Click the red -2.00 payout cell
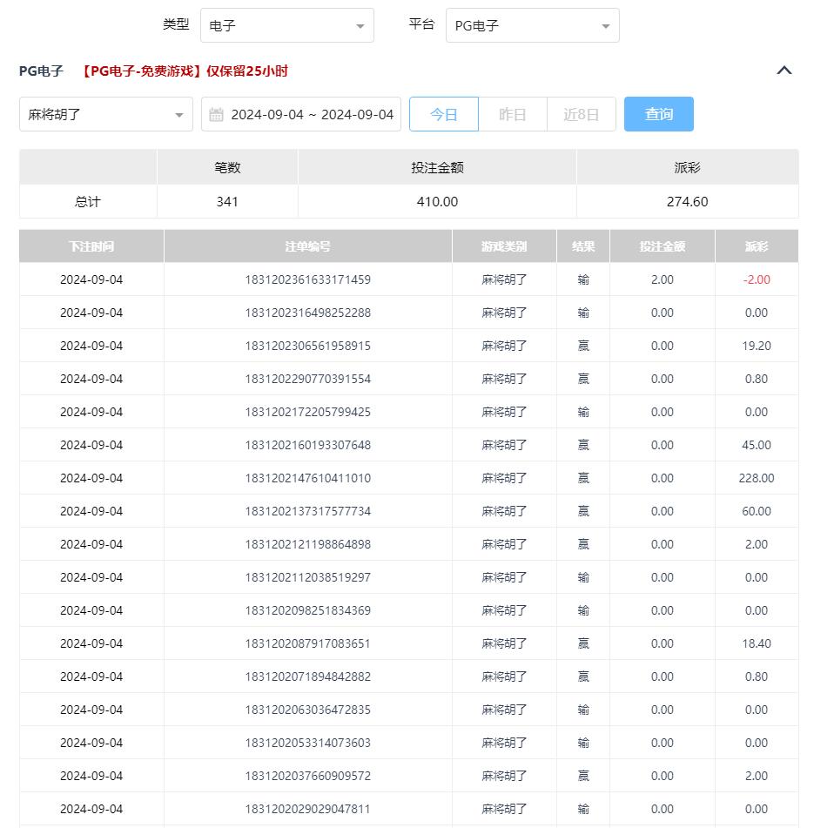Screen dimensions: 814x828 (756, 279)
